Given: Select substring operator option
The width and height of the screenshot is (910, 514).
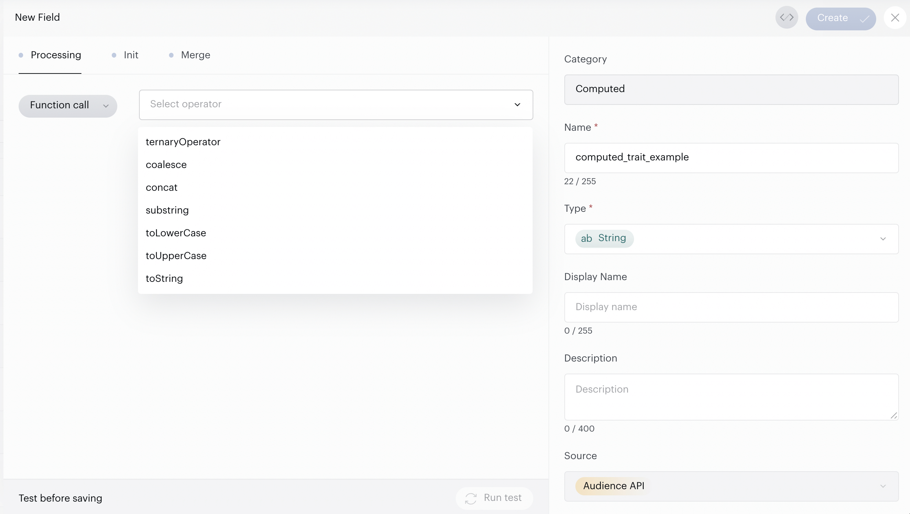Looking at the screenshot, I should coord(335,210).
